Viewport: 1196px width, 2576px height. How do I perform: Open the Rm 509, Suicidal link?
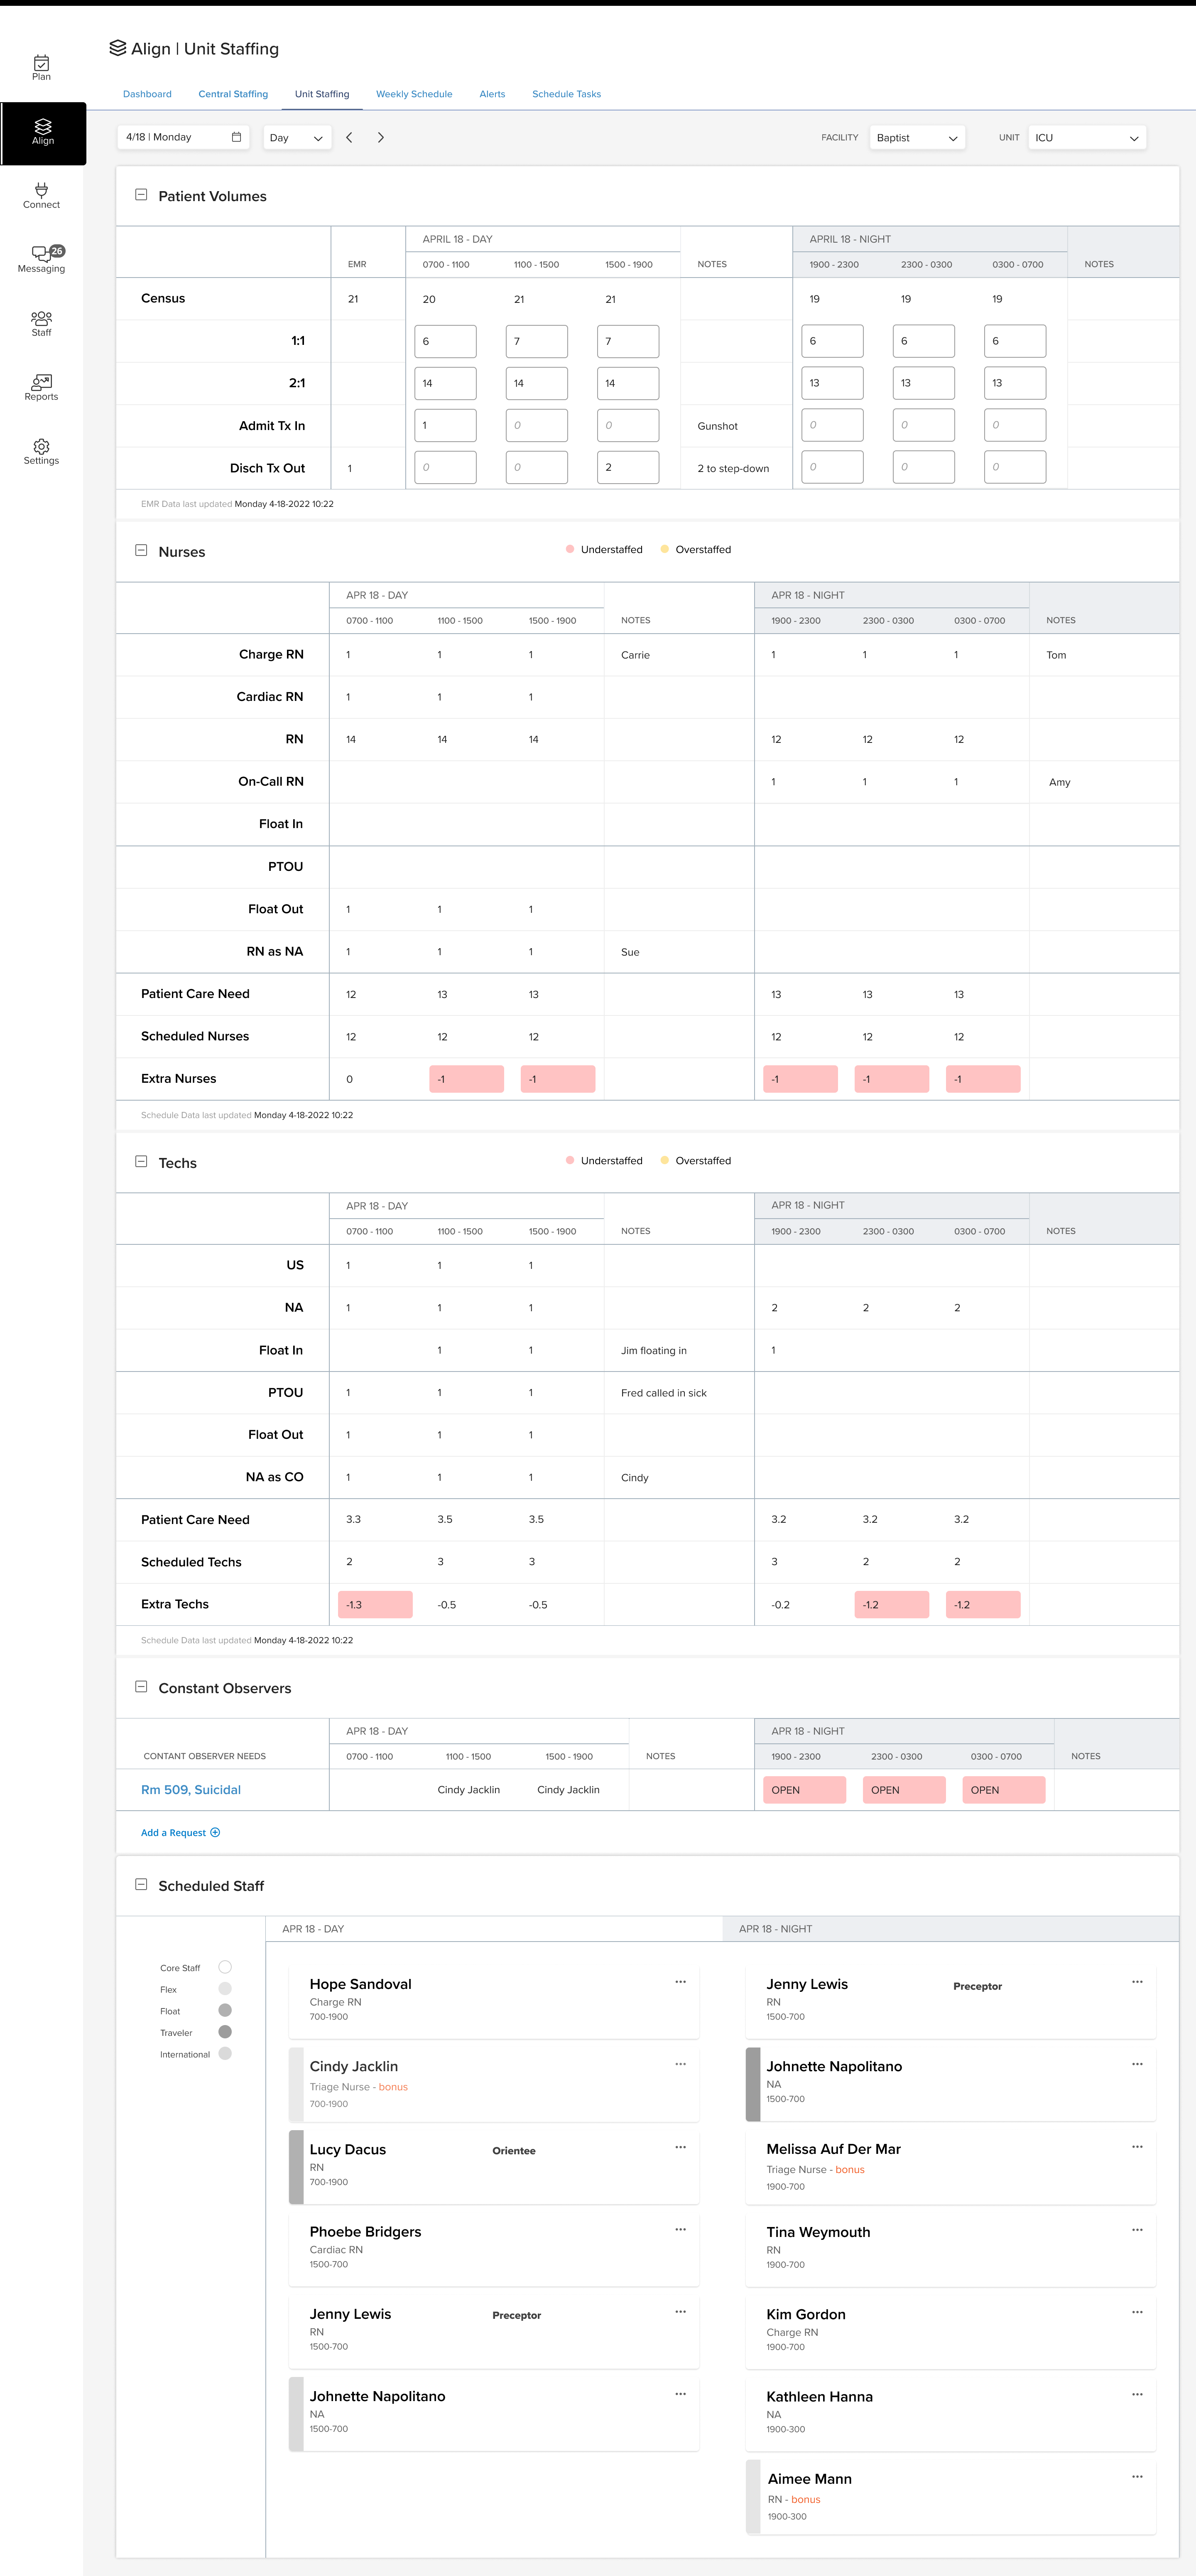click(x=191, y=1790)
